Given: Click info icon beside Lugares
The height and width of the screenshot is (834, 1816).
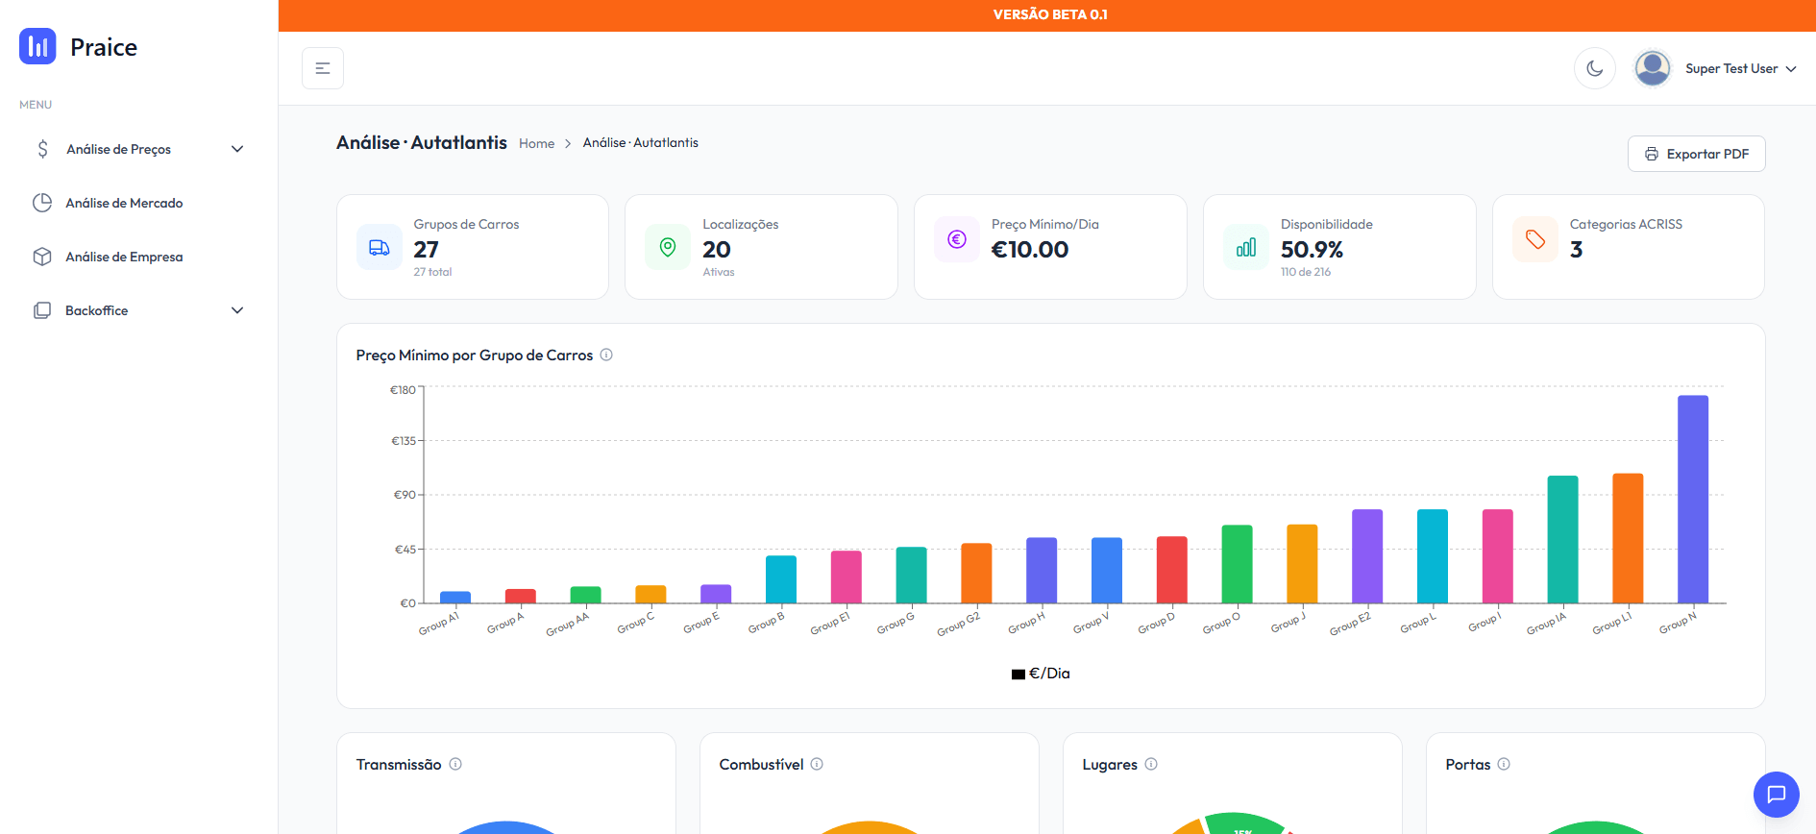Looking at the screenshot, I should [x=1151, y=764].
